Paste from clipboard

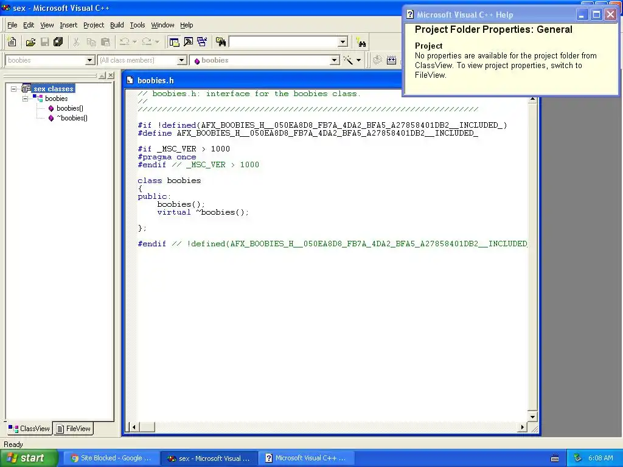[105, 42]
